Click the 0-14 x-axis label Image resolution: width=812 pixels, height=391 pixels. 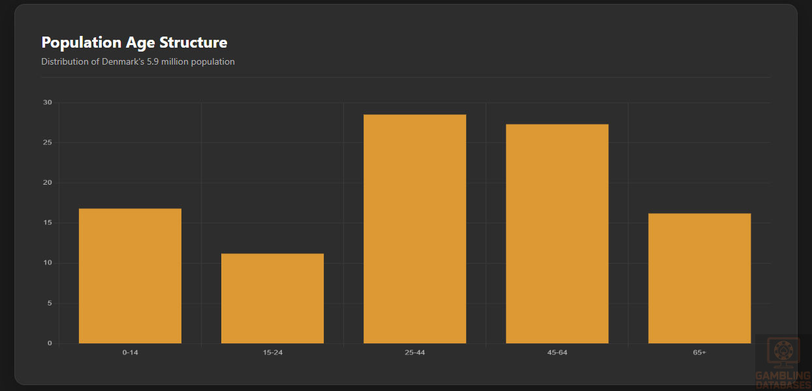(130, 352)
